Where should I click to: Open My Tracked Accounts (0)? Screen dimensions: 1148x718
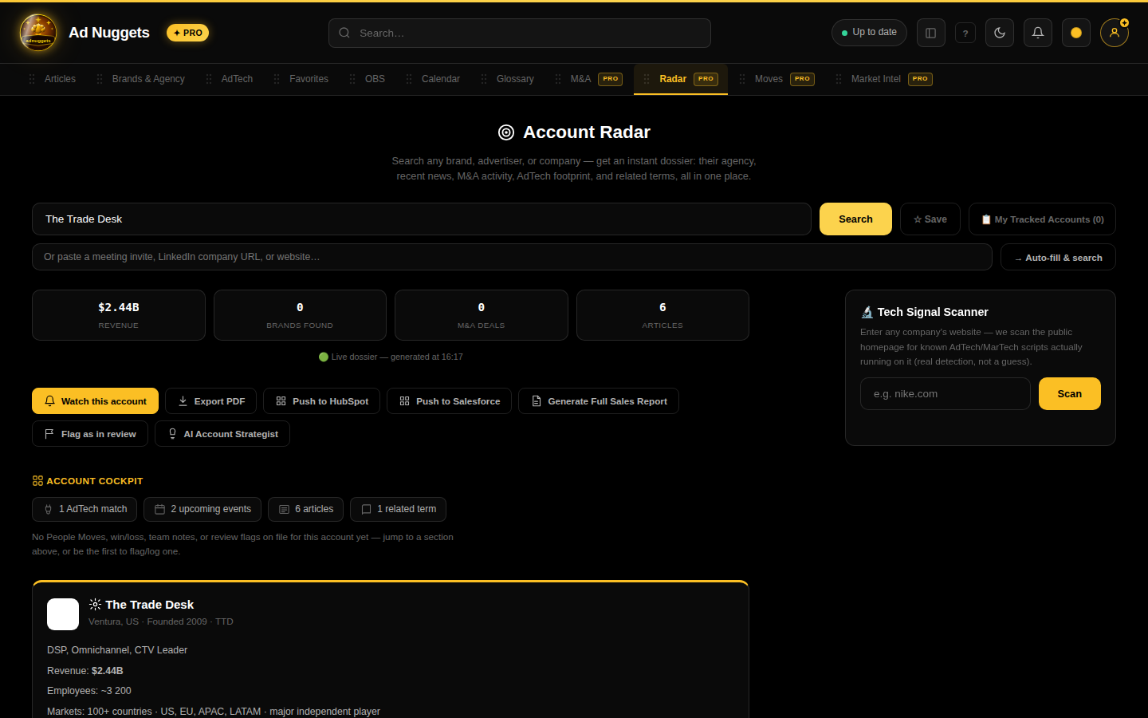tap(1042, 219)
